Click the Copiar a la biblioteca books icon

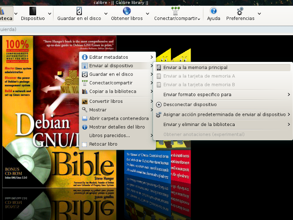tap(85, 92)
